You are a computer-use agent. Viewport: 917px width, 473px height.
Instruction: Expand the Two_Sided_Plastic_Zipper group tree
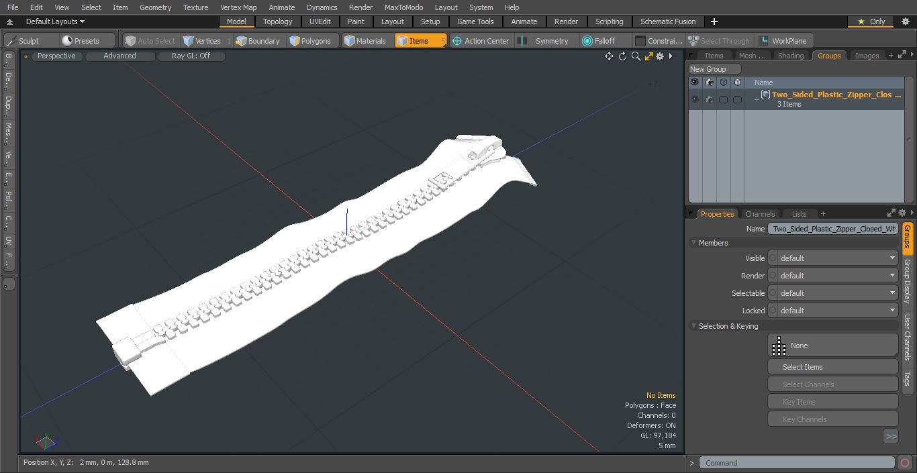tap(757, 100)
